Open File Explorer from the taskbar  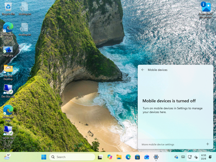pos(119,157)
